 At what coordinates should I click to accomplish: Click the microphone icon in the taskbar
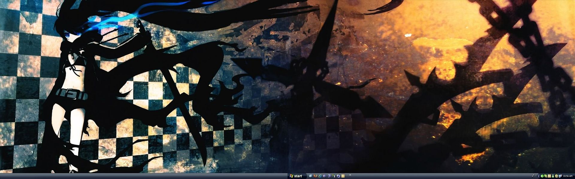[x=533, y=176]
